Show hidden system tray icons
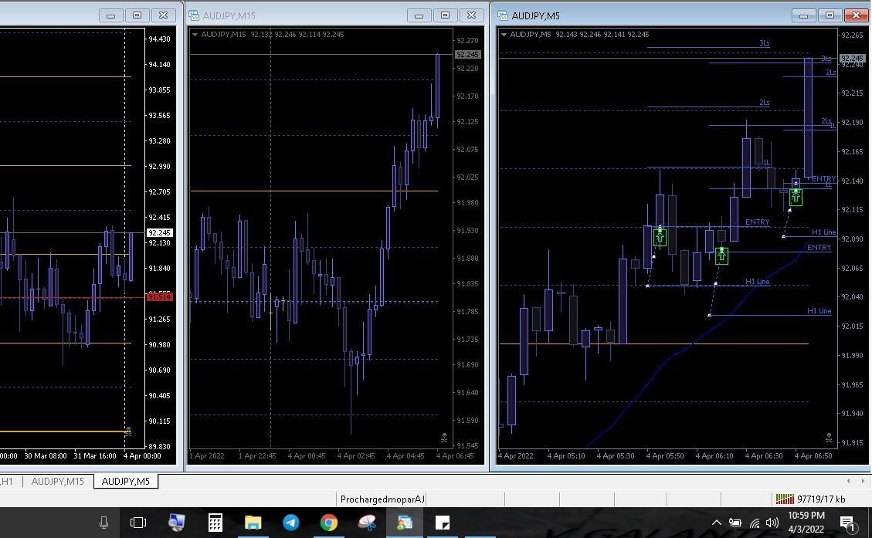The image size is (872, 538). click(716, 523)
